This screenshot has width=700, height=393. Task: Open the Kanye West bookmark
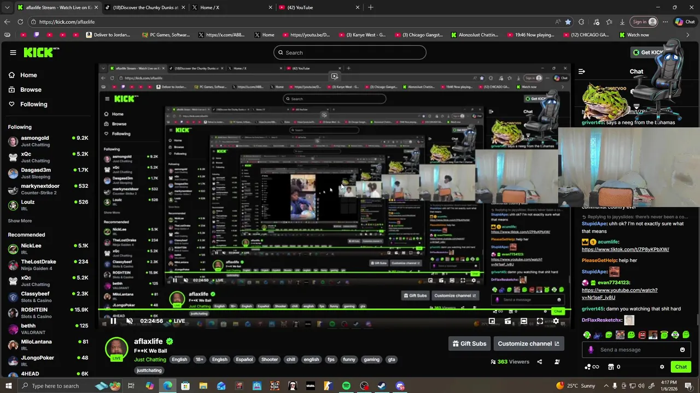pos(363,35)
